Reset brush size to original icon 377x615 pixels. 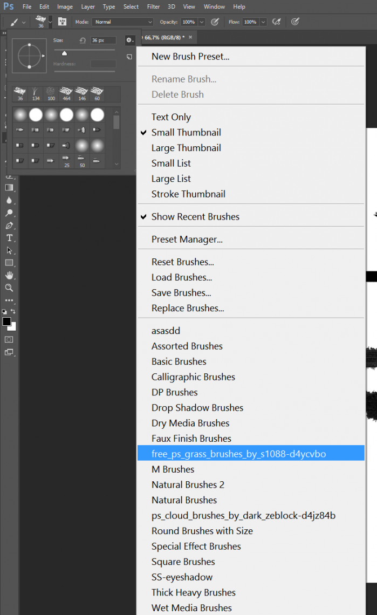83,40
